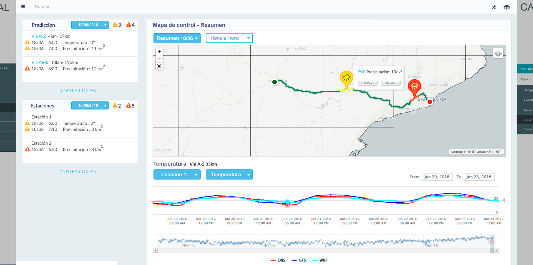
Task: Click the Gráfica button in map popup
Action: pos(368,83)
